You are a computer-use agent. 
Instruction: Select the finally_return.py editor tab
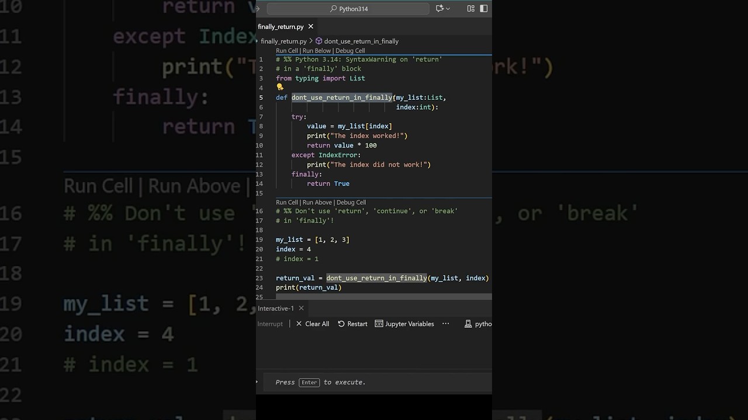280,27
